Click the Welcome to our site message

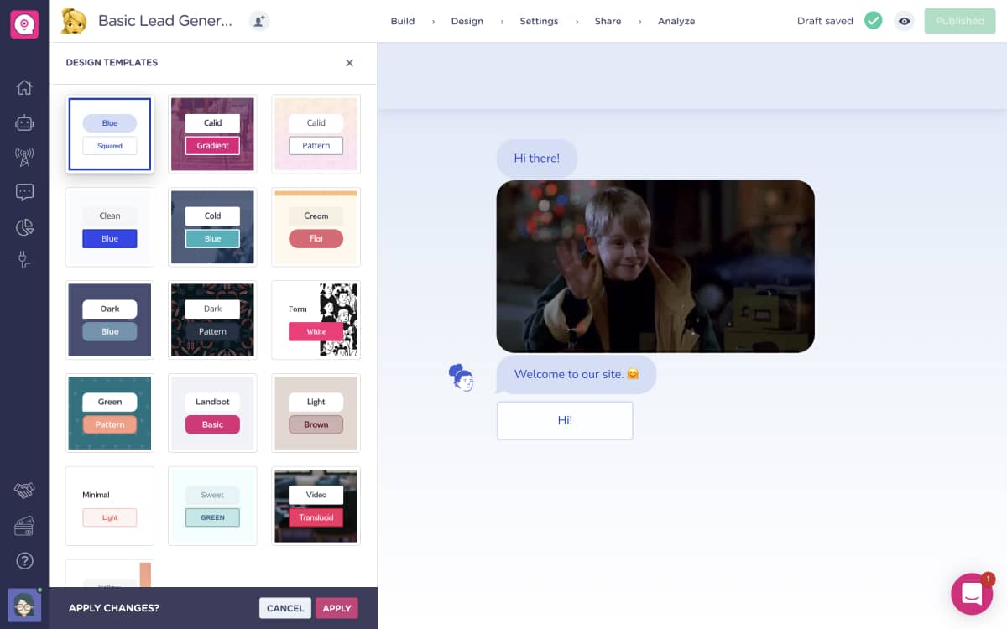pos(577,374)
